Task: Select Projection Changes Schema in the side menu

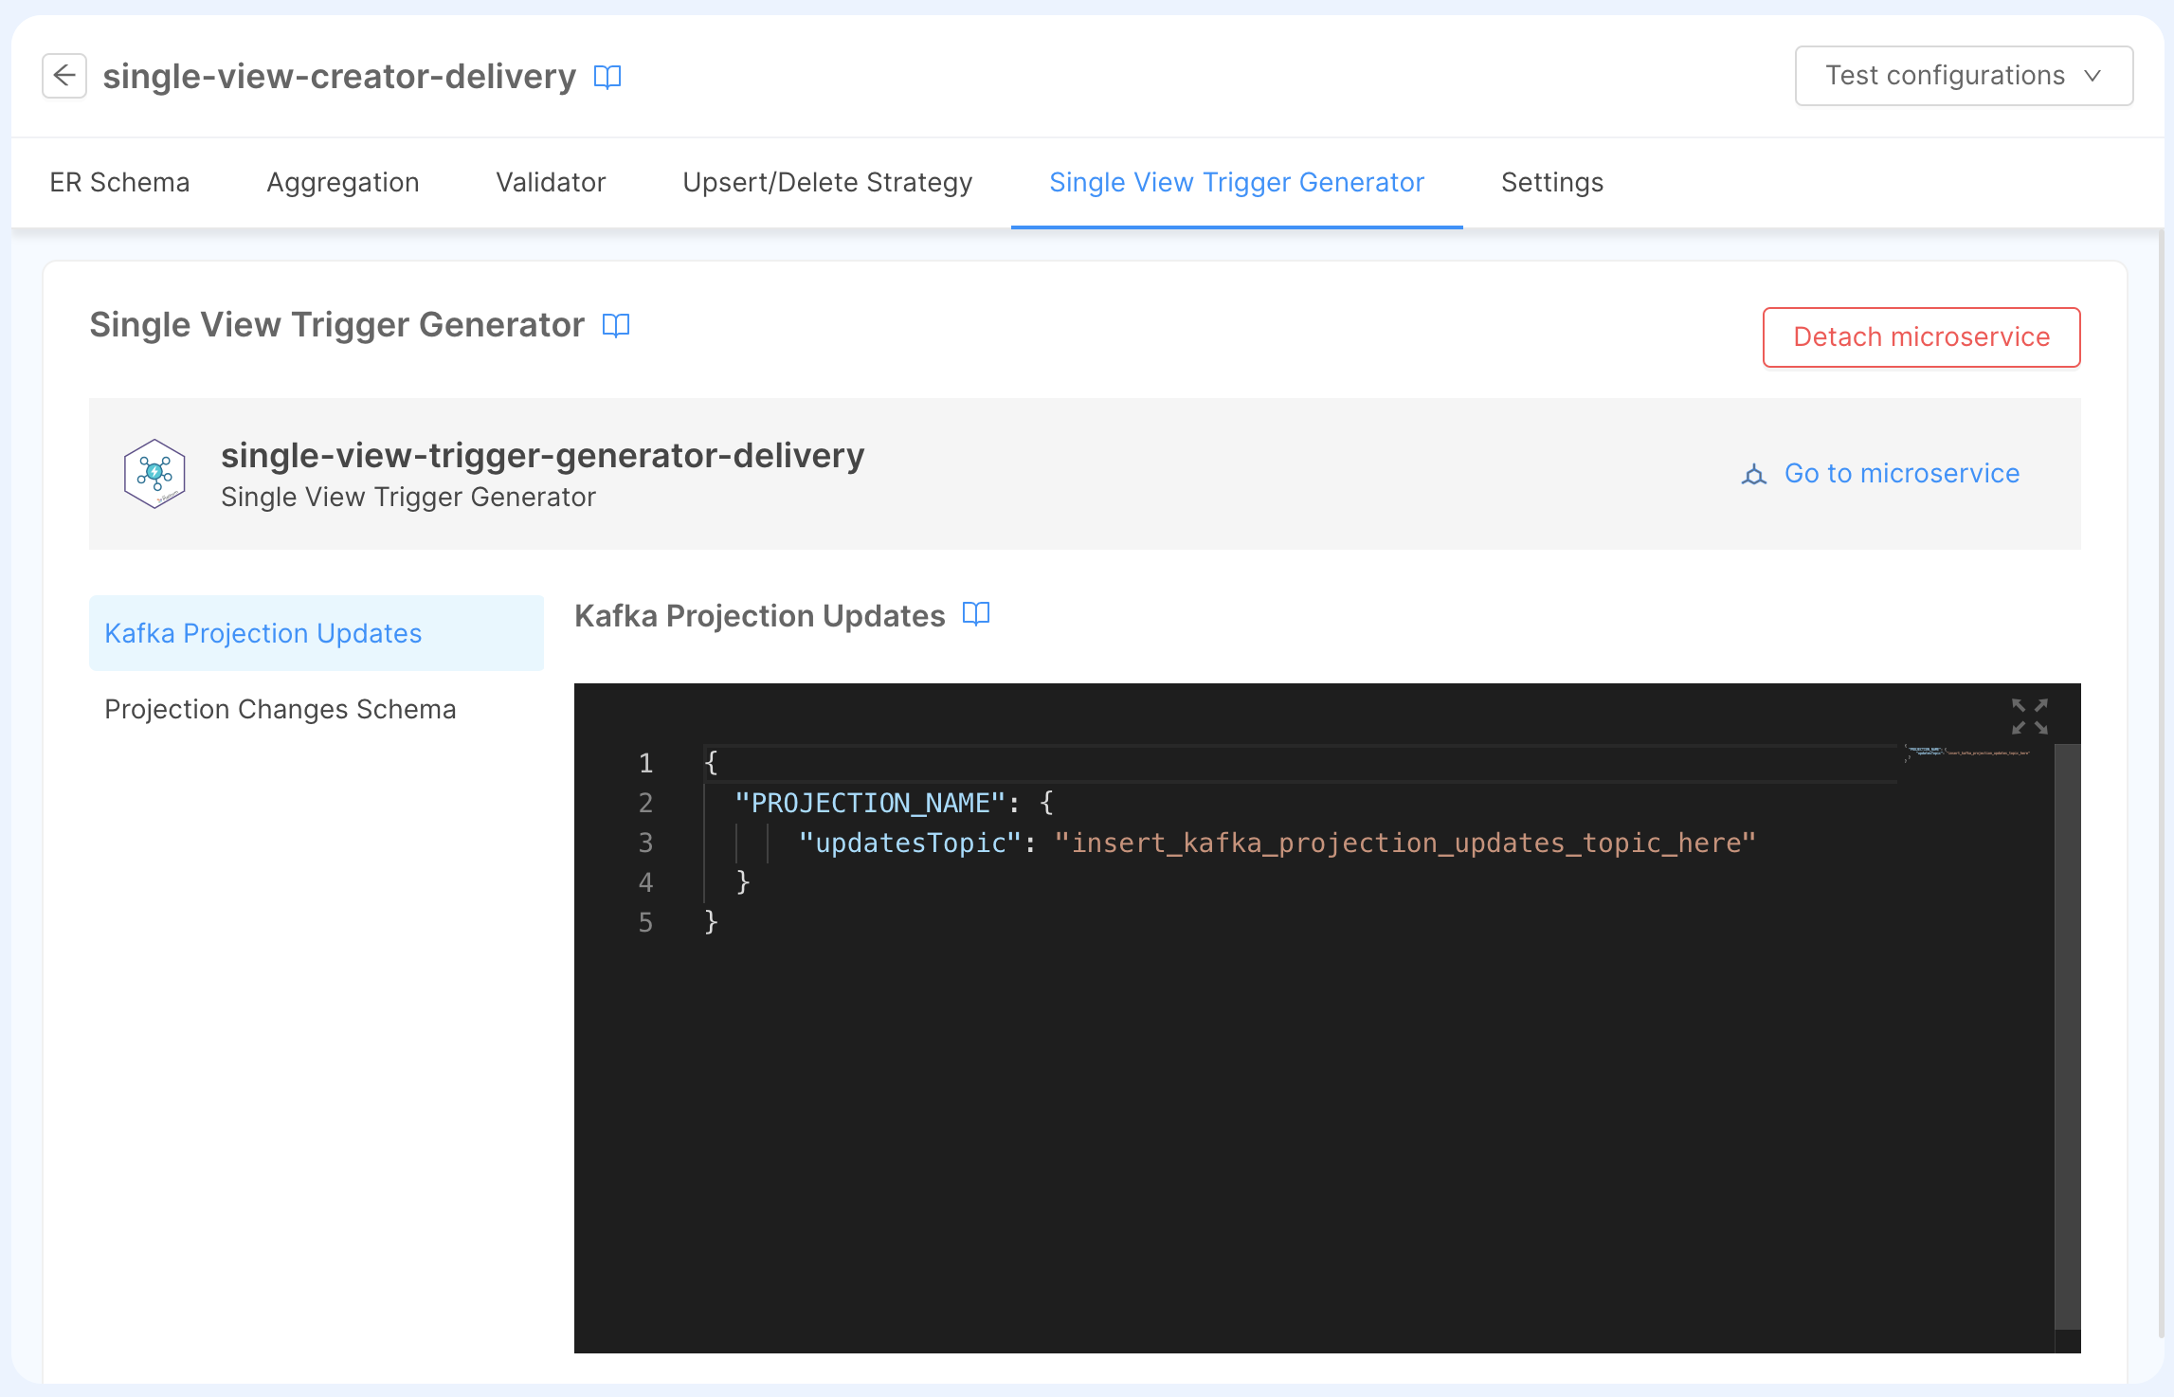Action: 281,709
